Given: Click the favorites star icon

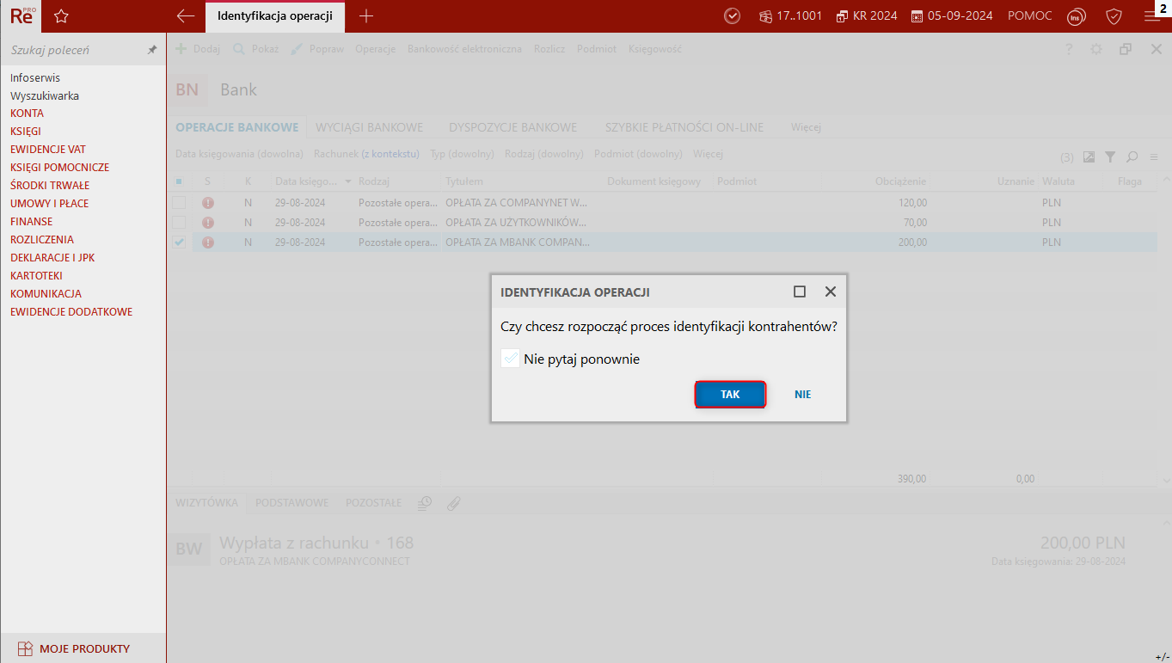Looking at the screenshot, I should [61, 15].
